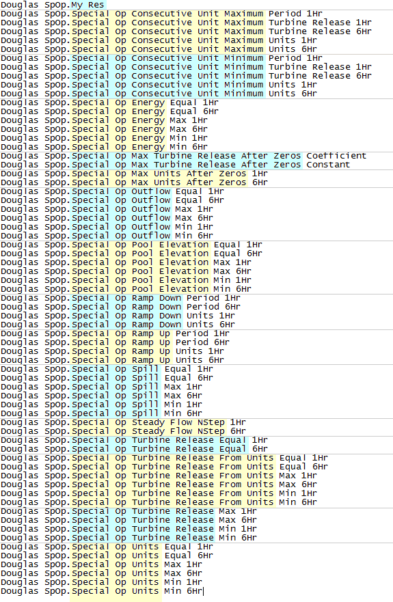Click 'Steady Flow NStep 1Hr' line
The image size is (393, 602).
(123, 422)
